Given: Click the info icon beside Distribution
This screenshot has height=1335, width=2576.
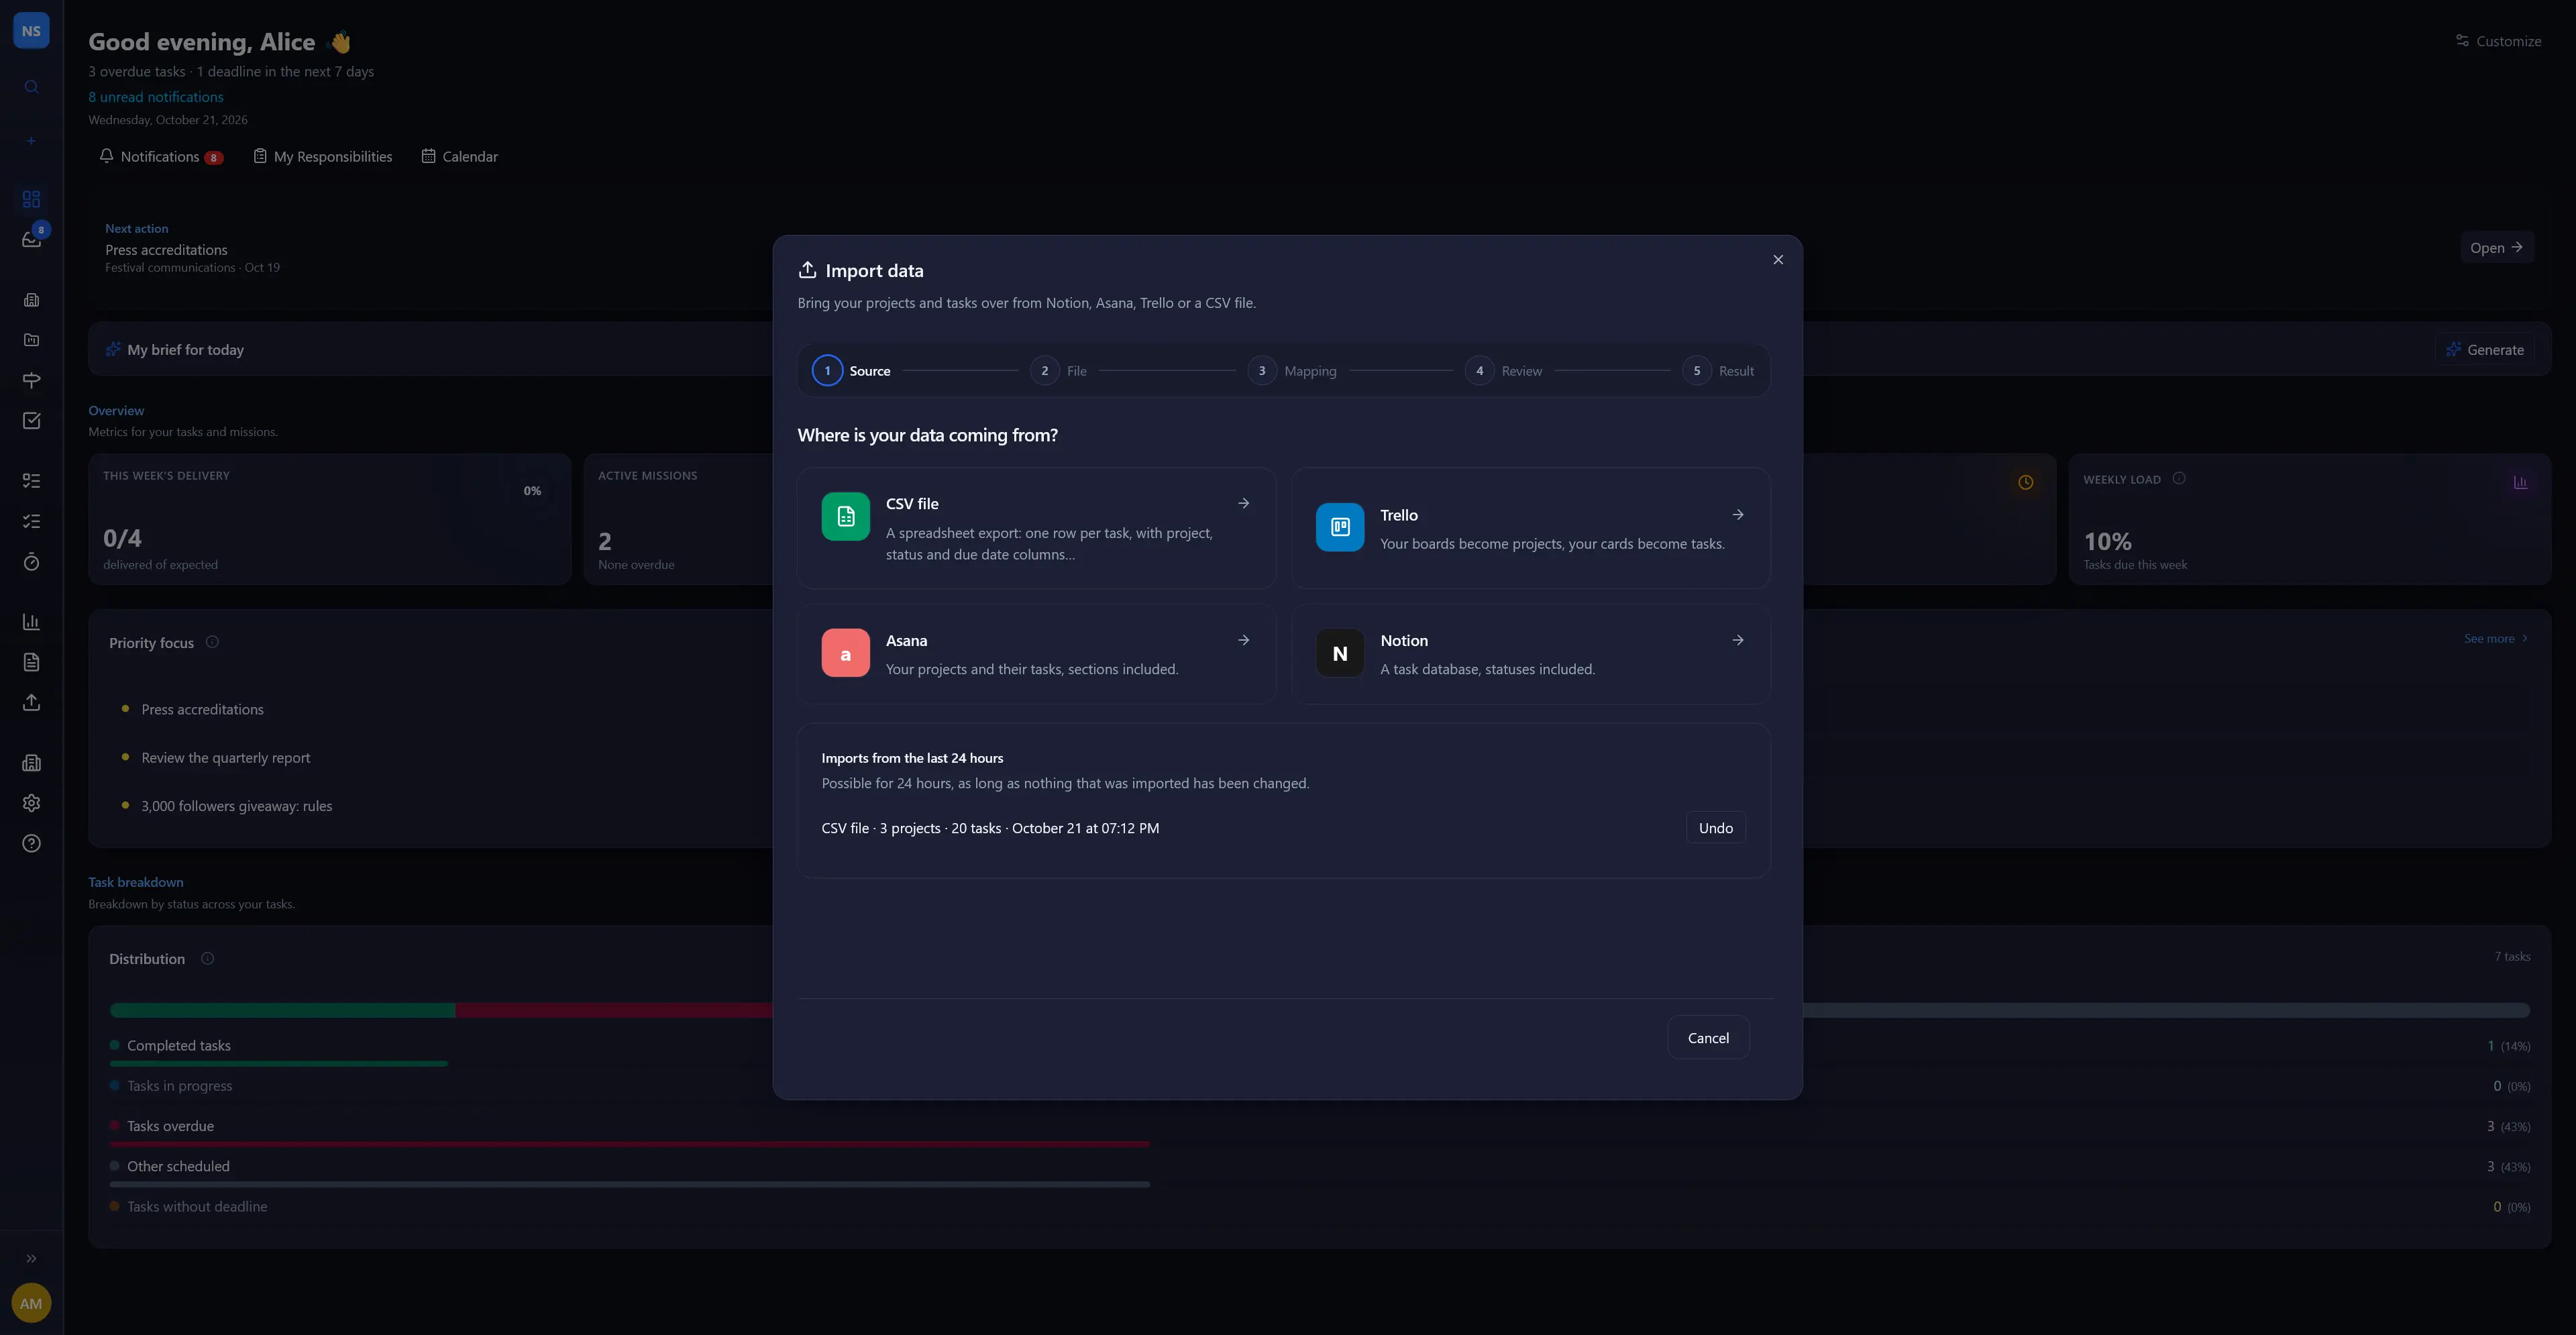Looking at the screenshot, I should 207,958.
